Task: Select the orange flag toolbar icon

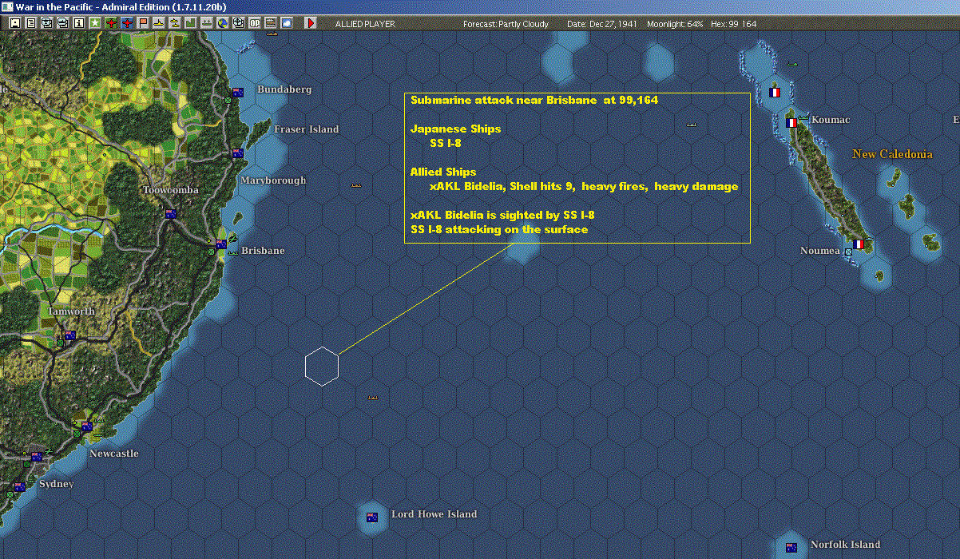Action: [x=143, y=23]
